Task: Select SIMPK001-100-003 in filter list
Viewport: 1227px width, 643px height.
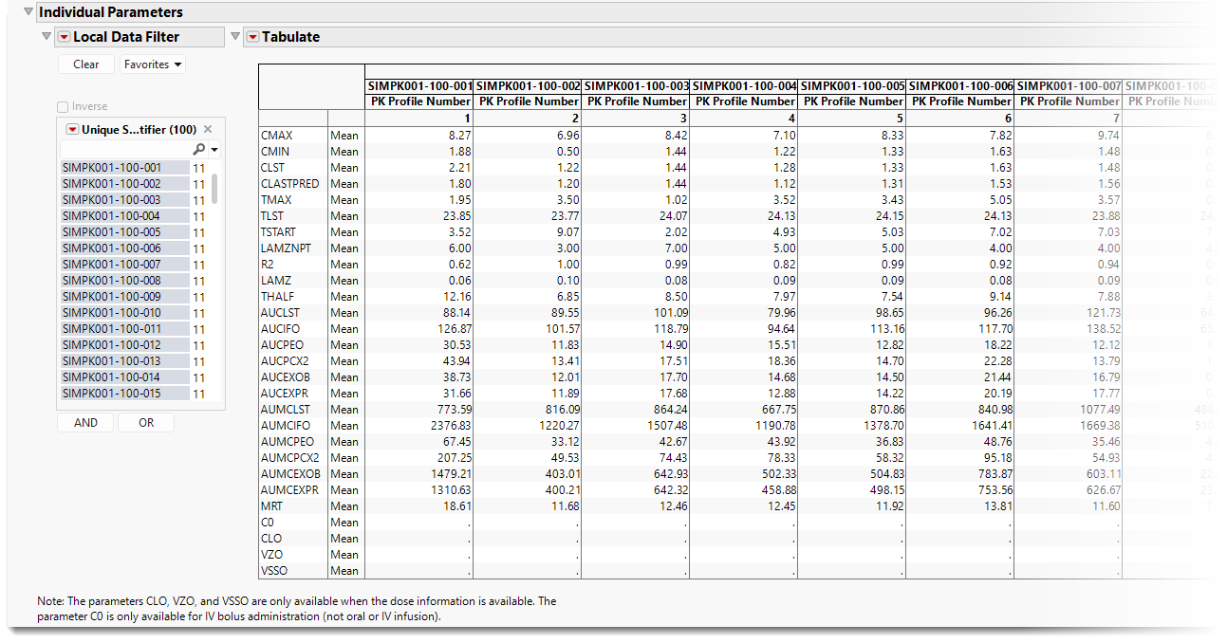Action: click(125, 200)
